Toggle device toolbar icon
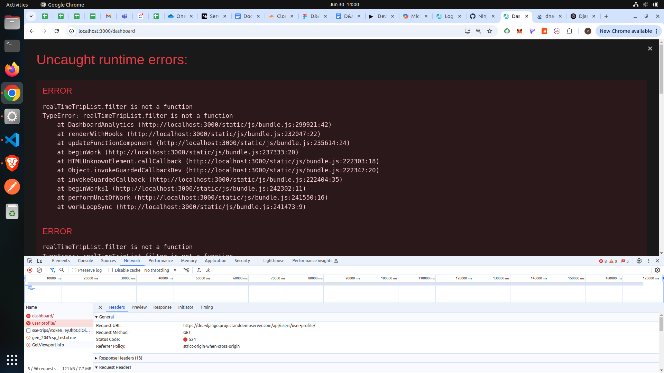 (40, 261)
